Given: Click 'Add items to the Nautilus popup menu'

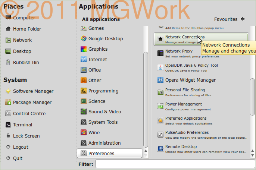Looking at the screenshot, I should click(x=194, y=28).
